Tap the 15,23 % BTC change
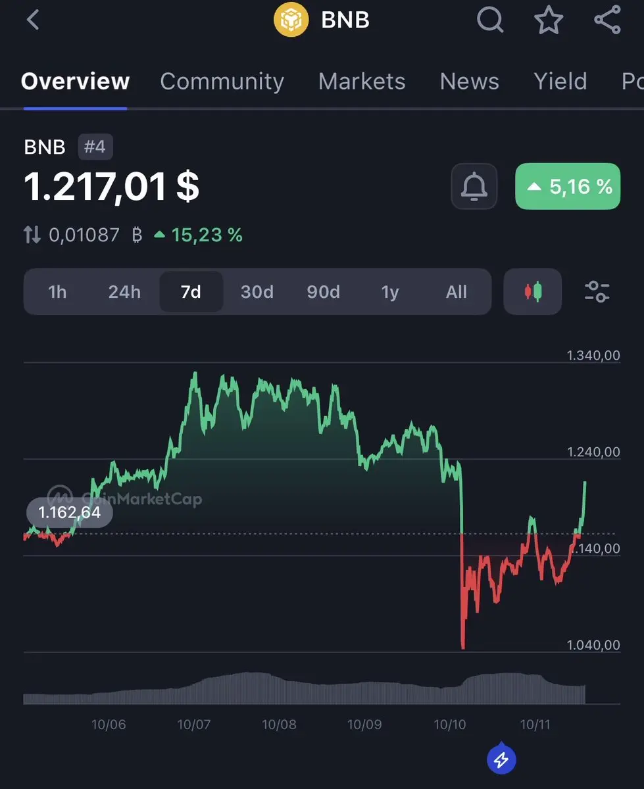Image resolution: width=644 pixels, height=789 pixels. pyautogui.click(x=198, y=235)
